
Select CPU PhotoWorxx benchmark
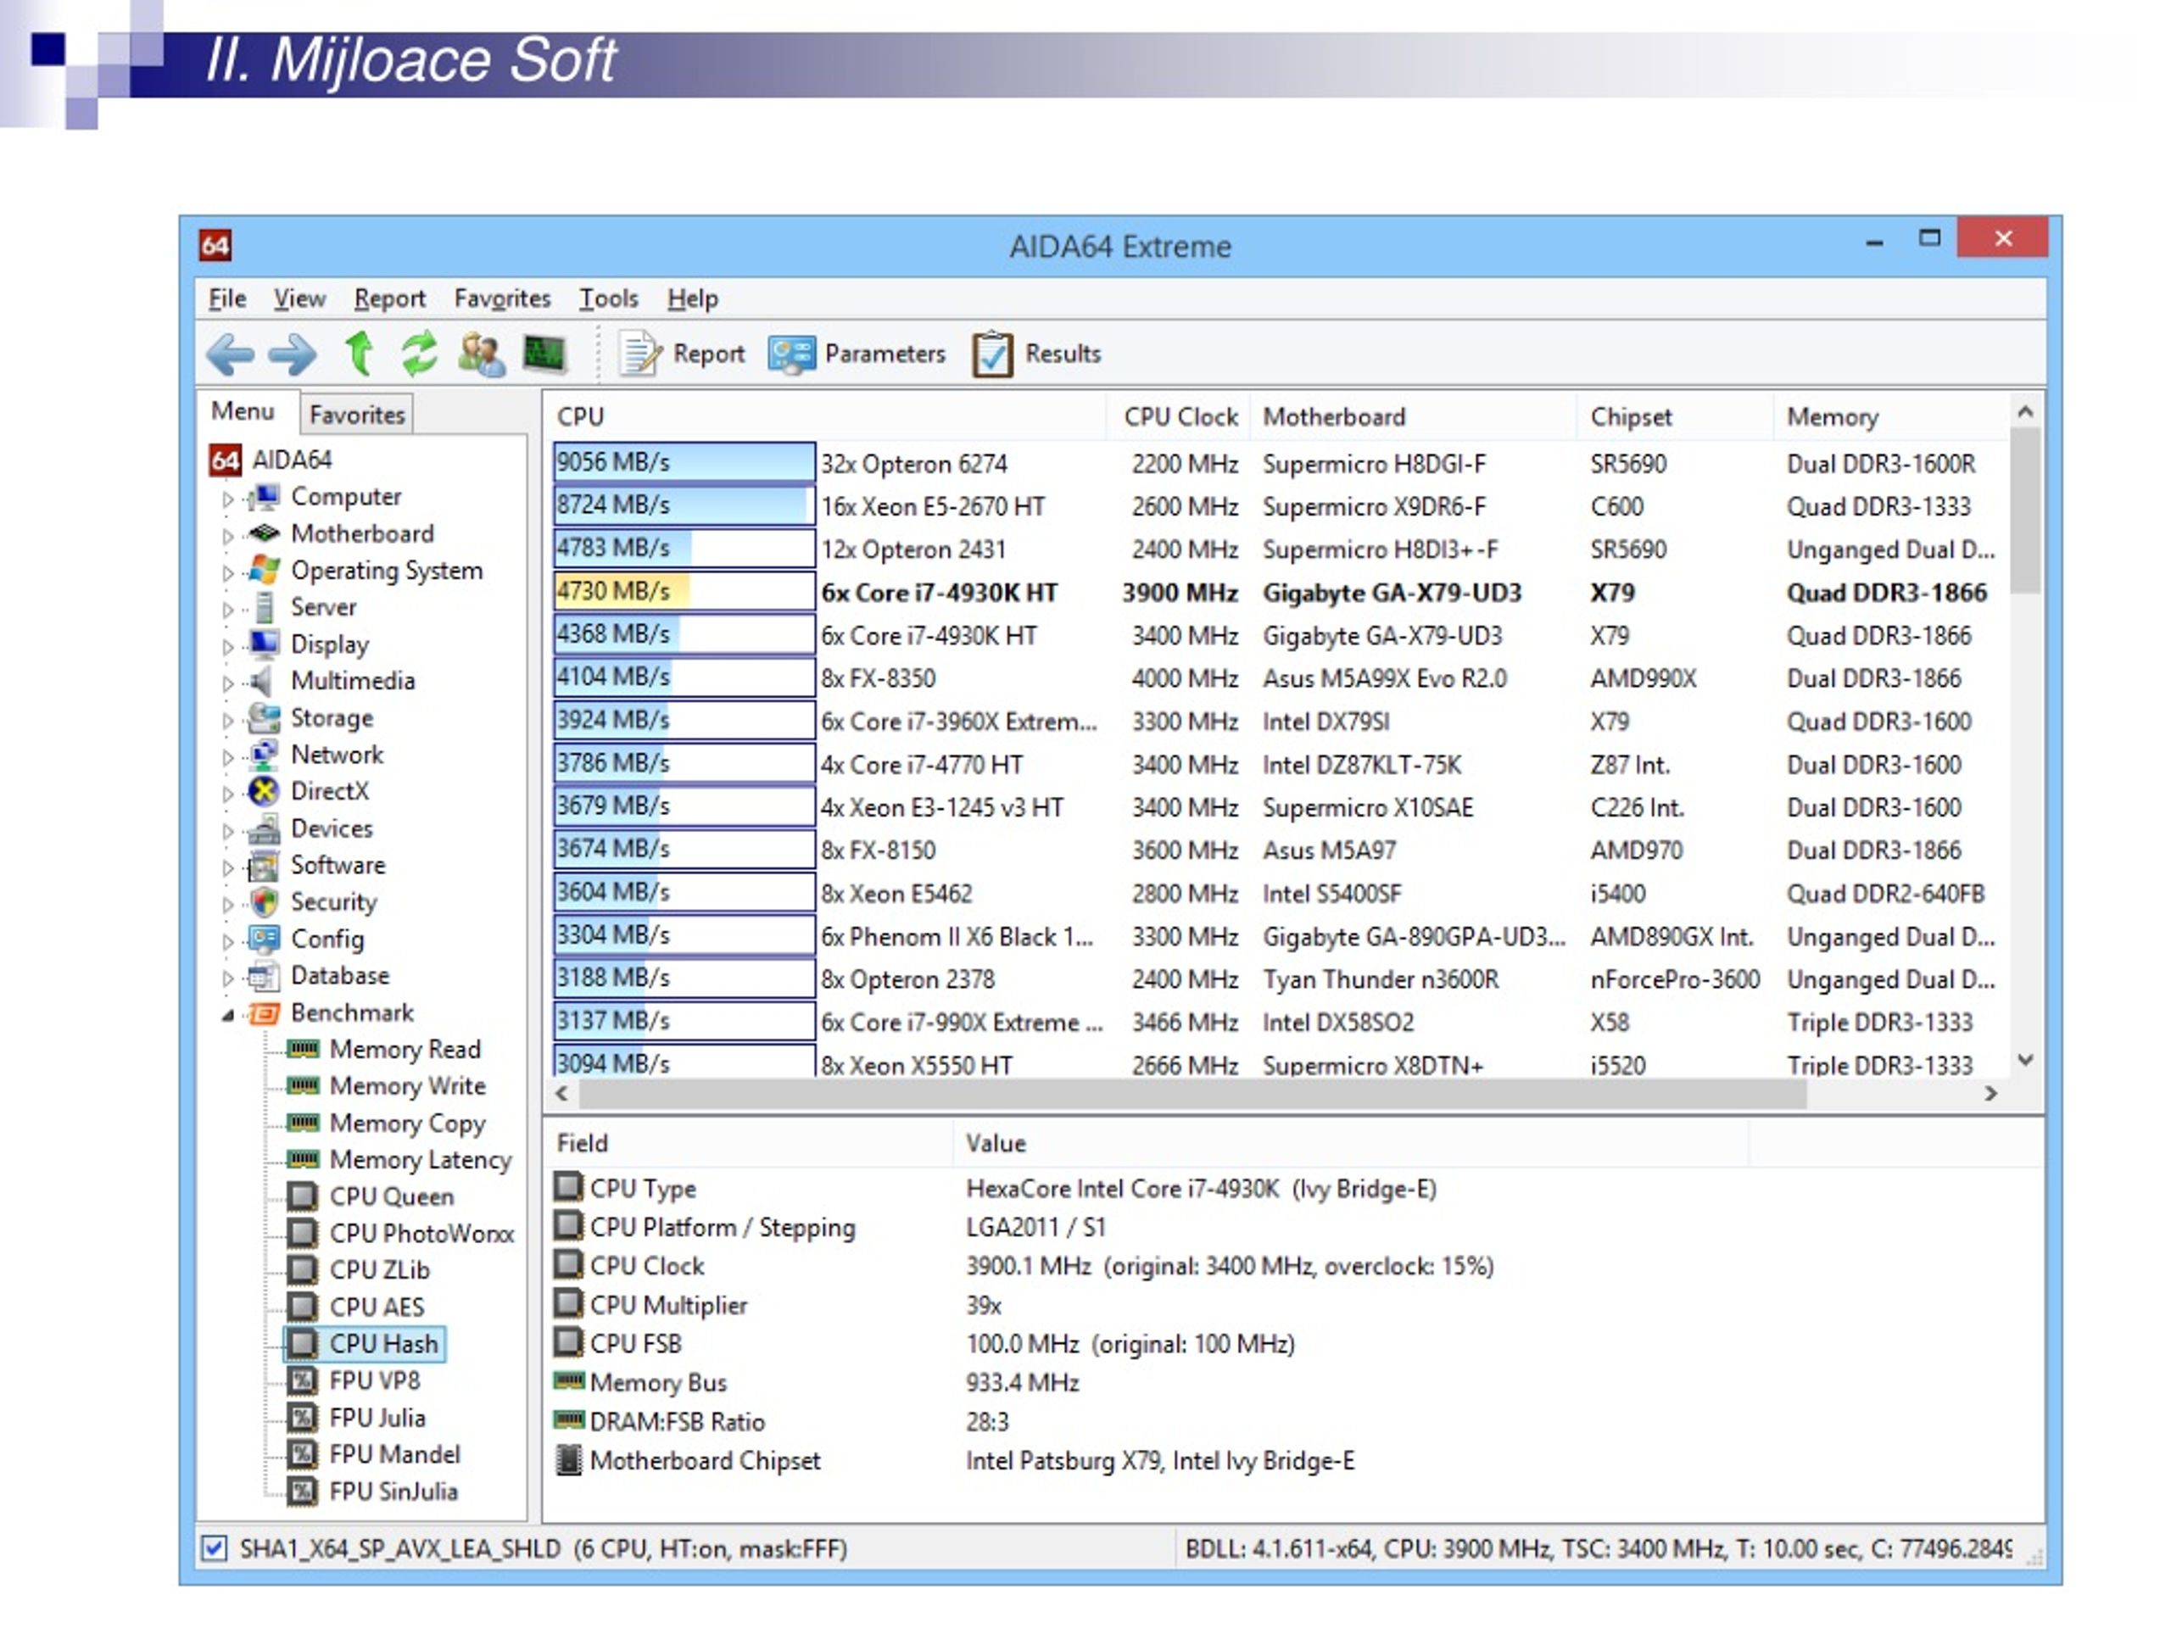pos(421,1234)
